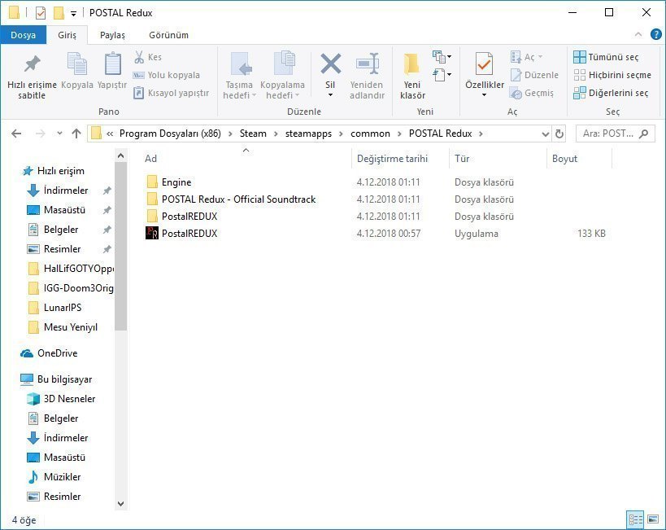
Task: Click the Ara: POST... search field
Action: click(615, 134)
